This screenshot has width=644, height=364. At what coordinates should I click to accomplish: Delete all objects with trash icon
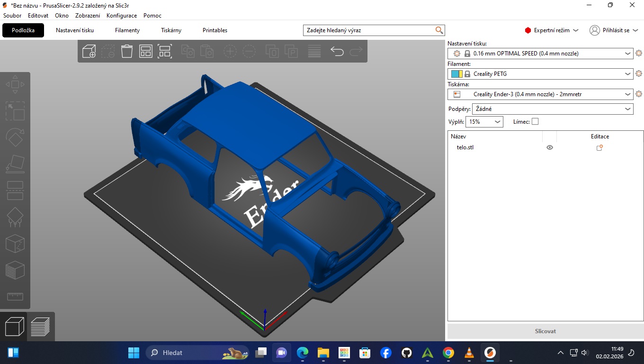coord(127,51)
